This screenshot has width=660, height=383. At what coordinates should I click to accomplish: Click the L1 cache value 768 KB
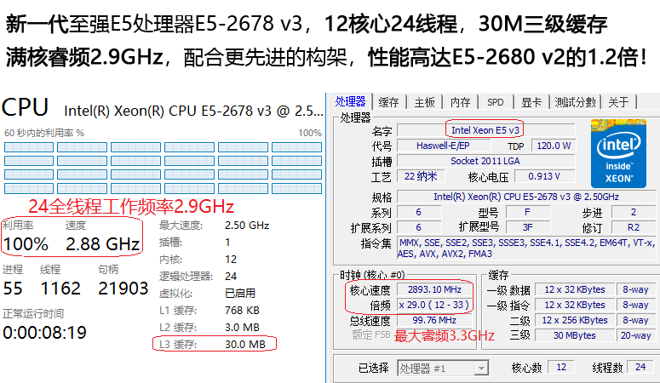coord(242,310)
